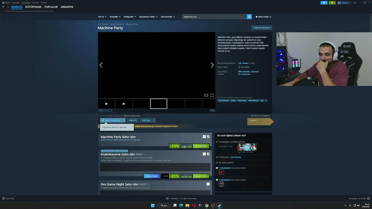
Task: Open the Tüm Oyunlar breadcrumb link
Action: tap(103, 24)
